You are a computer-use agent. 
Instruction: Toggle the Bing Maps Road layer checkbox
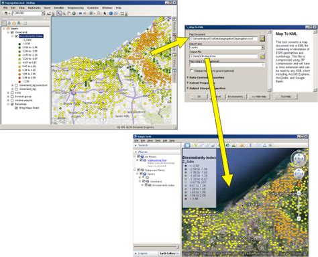coord(16,108)
